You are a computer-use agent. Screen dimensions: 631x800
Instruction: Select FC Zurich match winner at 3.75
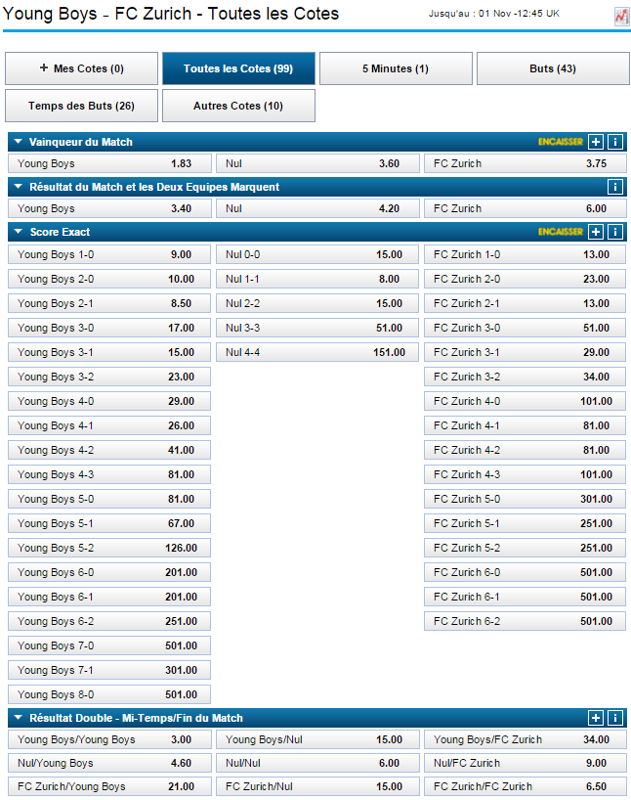click(525, 163)
